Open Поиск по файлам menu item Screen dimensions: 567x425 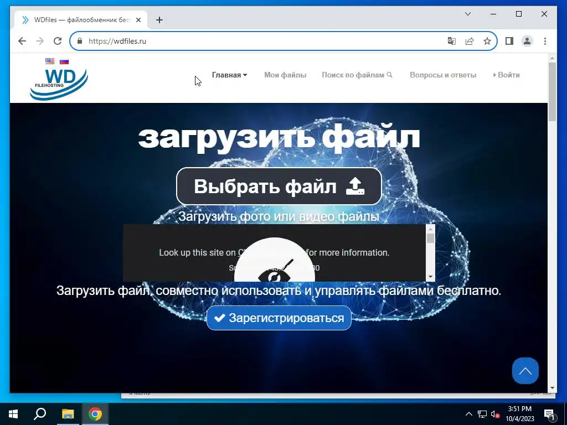tap(357, 75)
